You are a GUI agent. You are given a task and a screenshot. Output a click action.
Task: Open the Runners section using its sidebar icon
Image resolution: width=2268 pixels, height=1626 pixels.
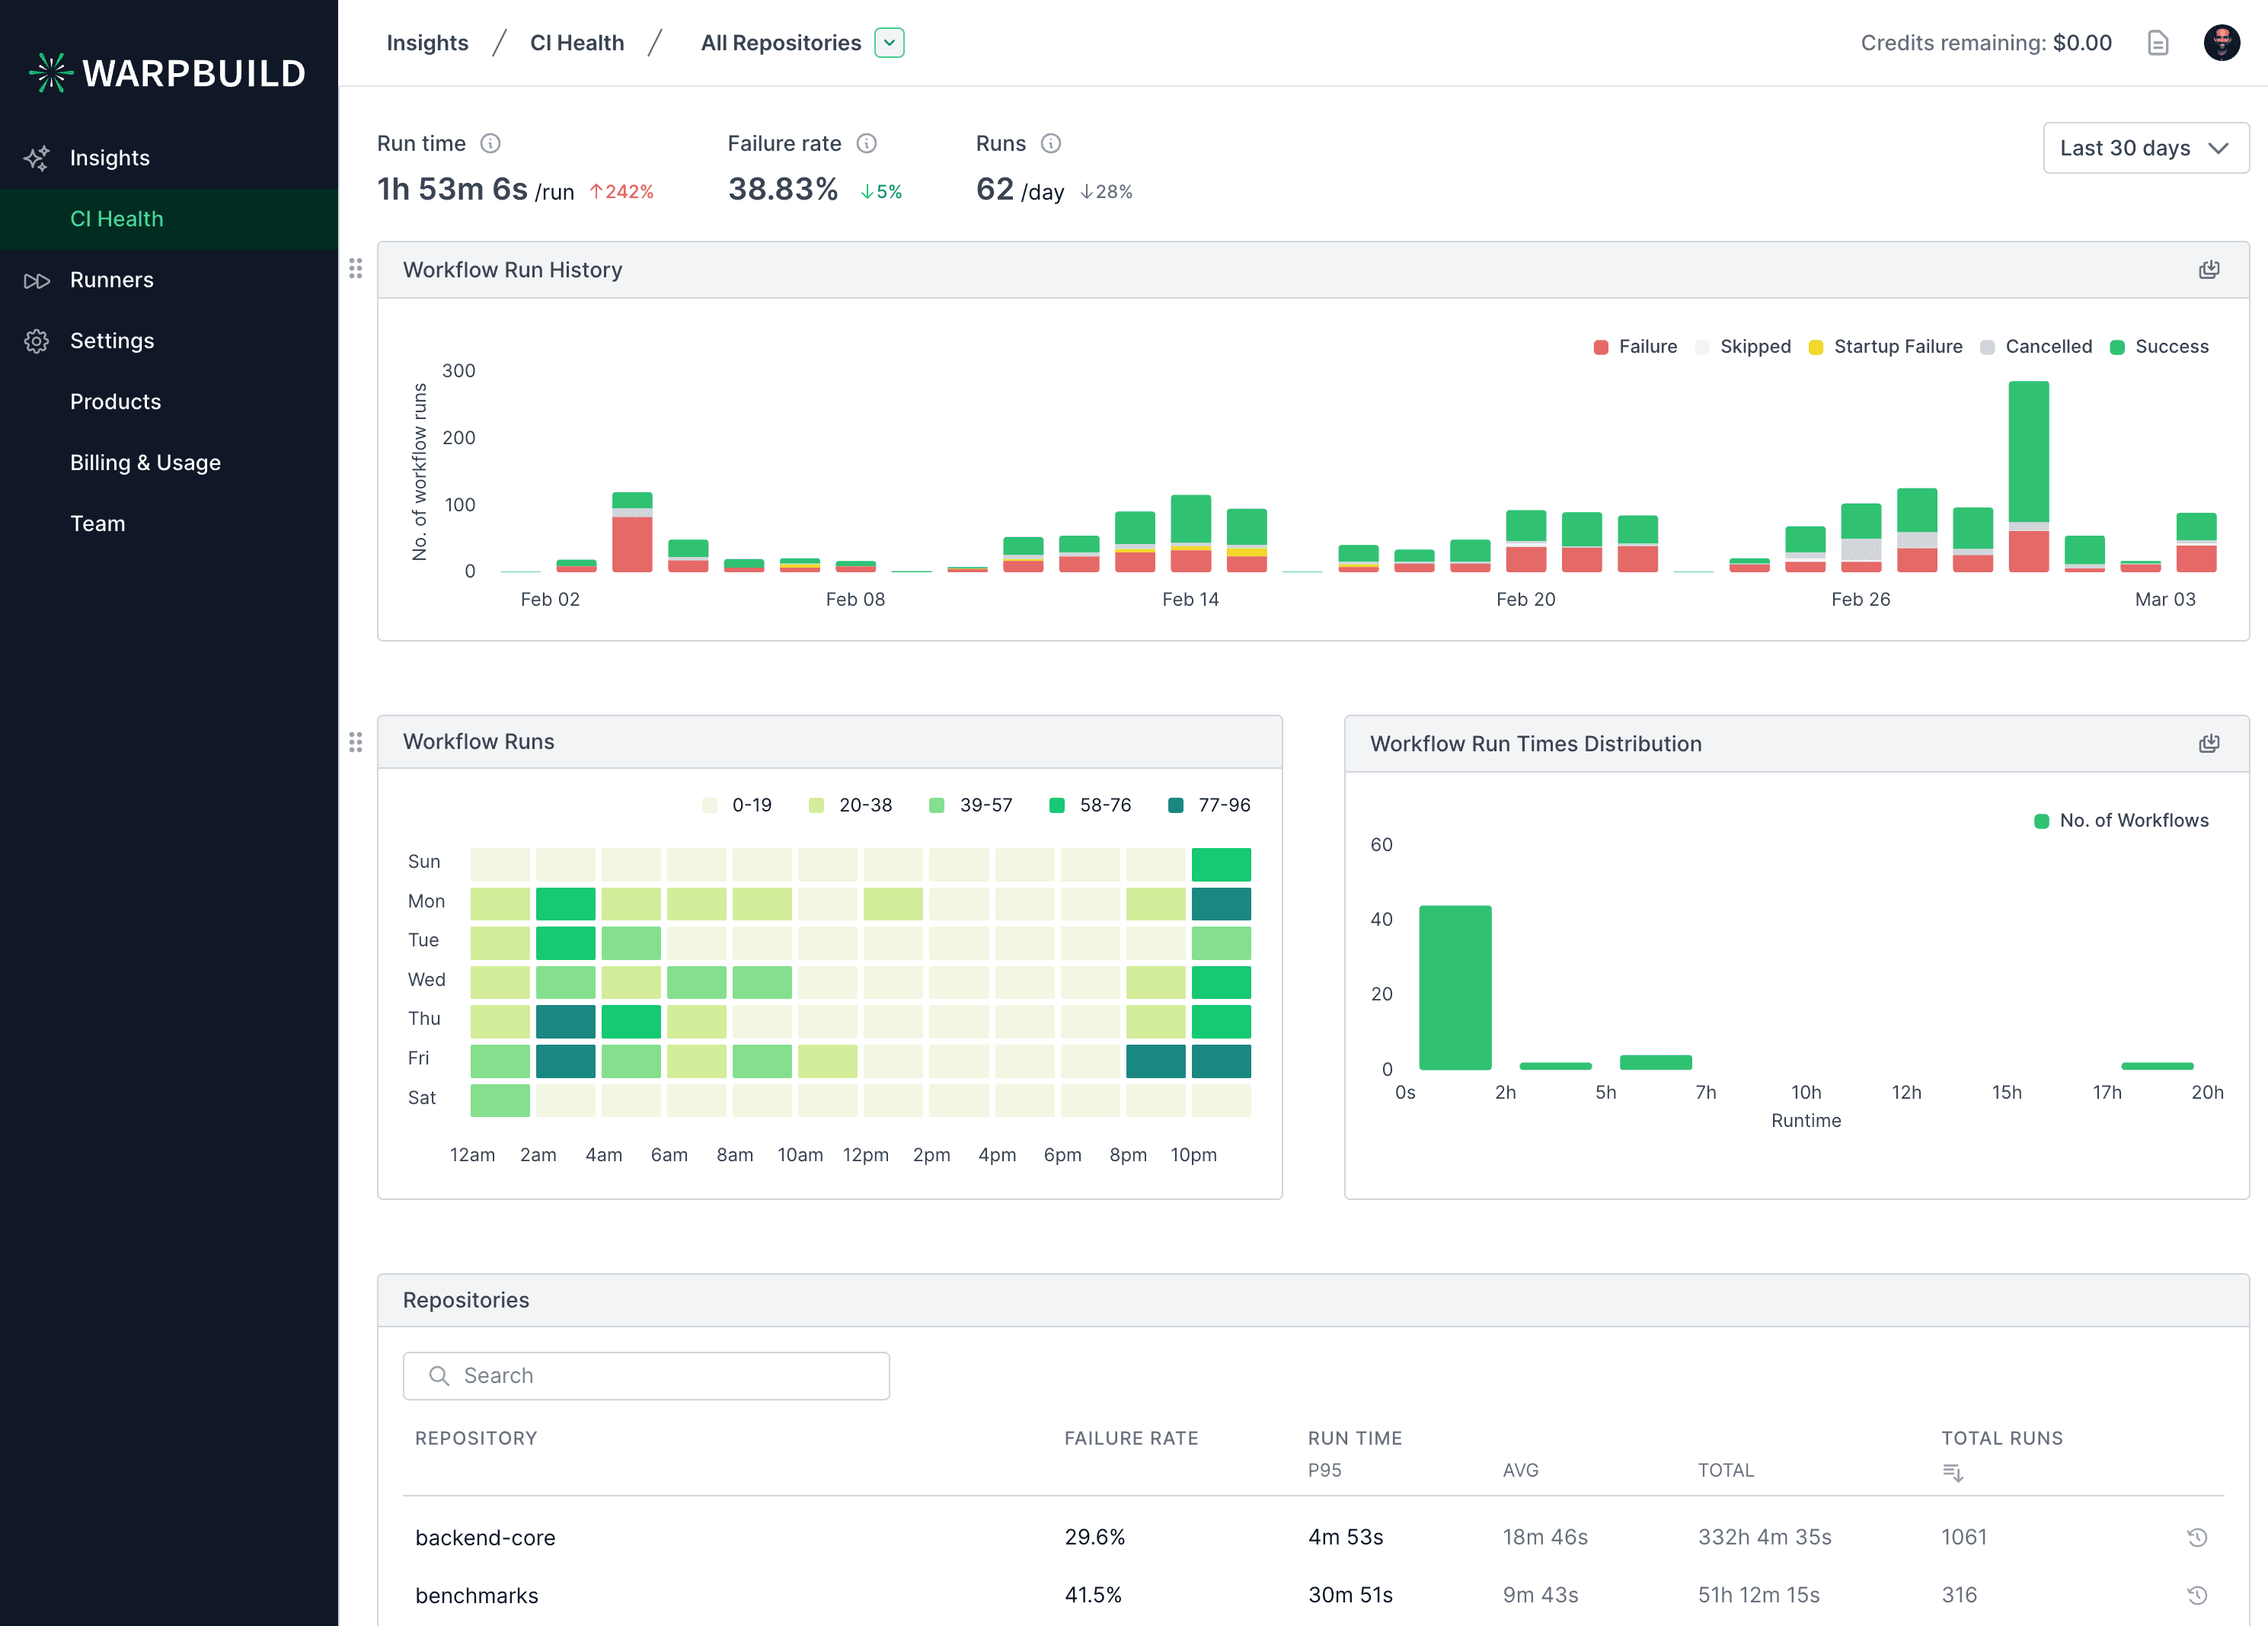[x=37, y=280]
